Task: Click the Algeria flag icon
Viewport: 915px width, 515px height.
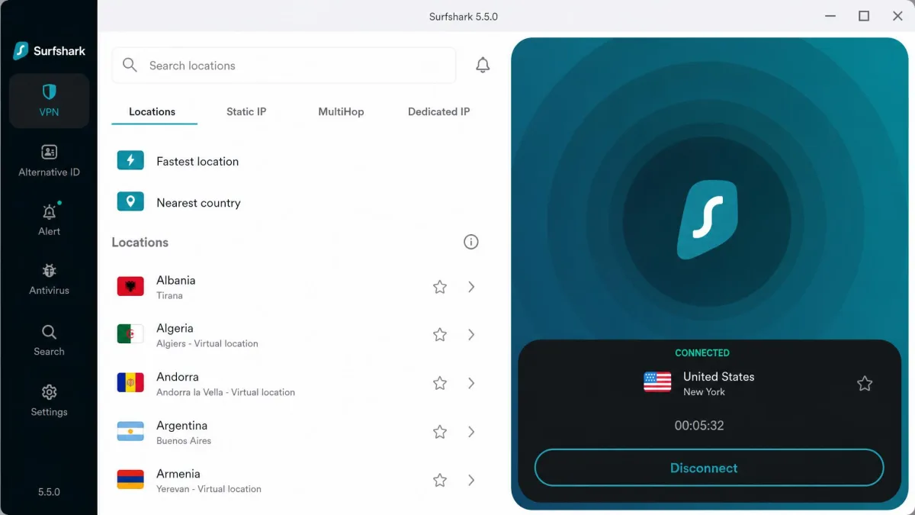Action: click(130, 334)
